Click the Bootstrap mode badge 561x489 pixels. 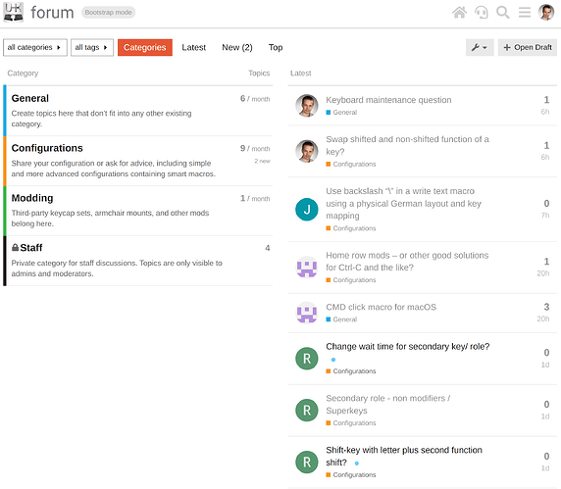tap(108, 12)
